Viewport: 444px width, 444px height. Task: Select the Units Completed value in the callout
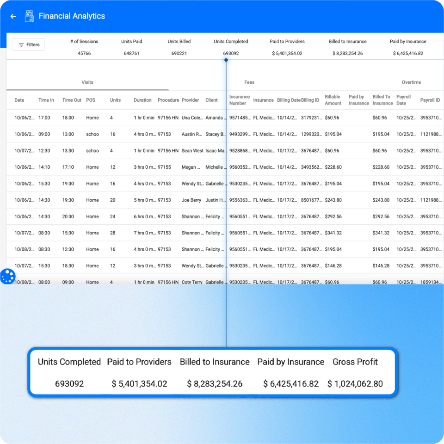69,383
